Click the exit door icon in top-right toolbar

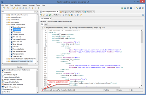pyautogui.click(x=143, y=8)
